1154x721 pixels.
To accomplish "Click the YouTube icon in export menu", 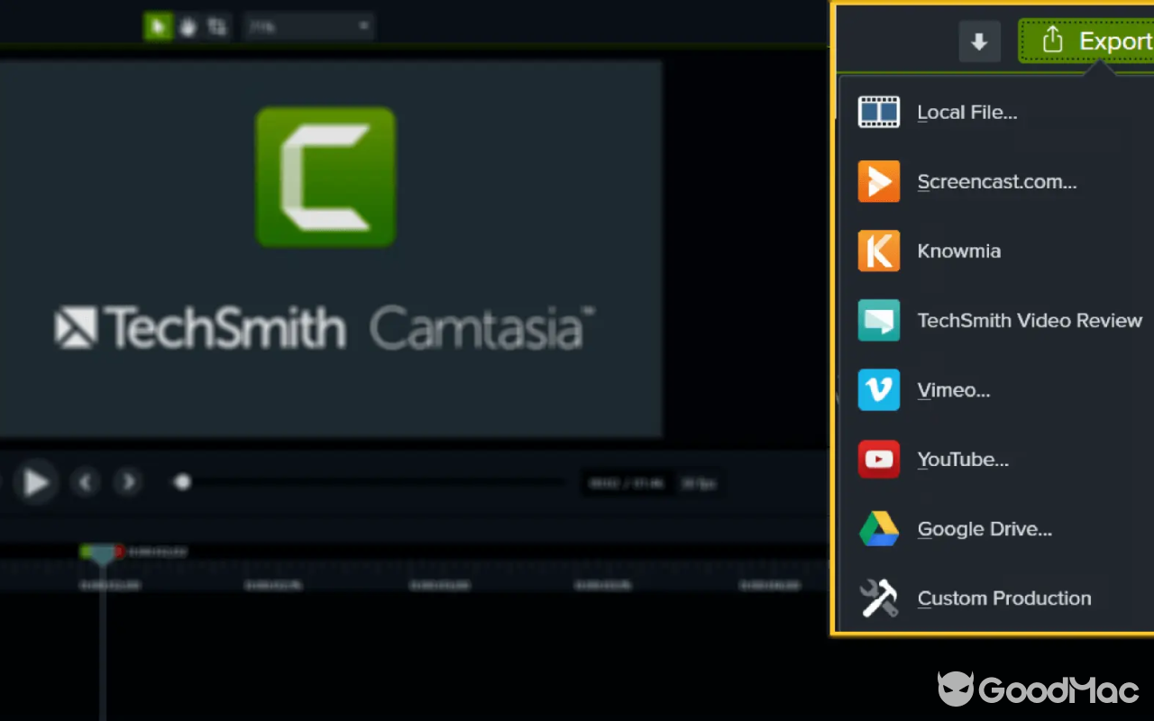I will [878, 459].
